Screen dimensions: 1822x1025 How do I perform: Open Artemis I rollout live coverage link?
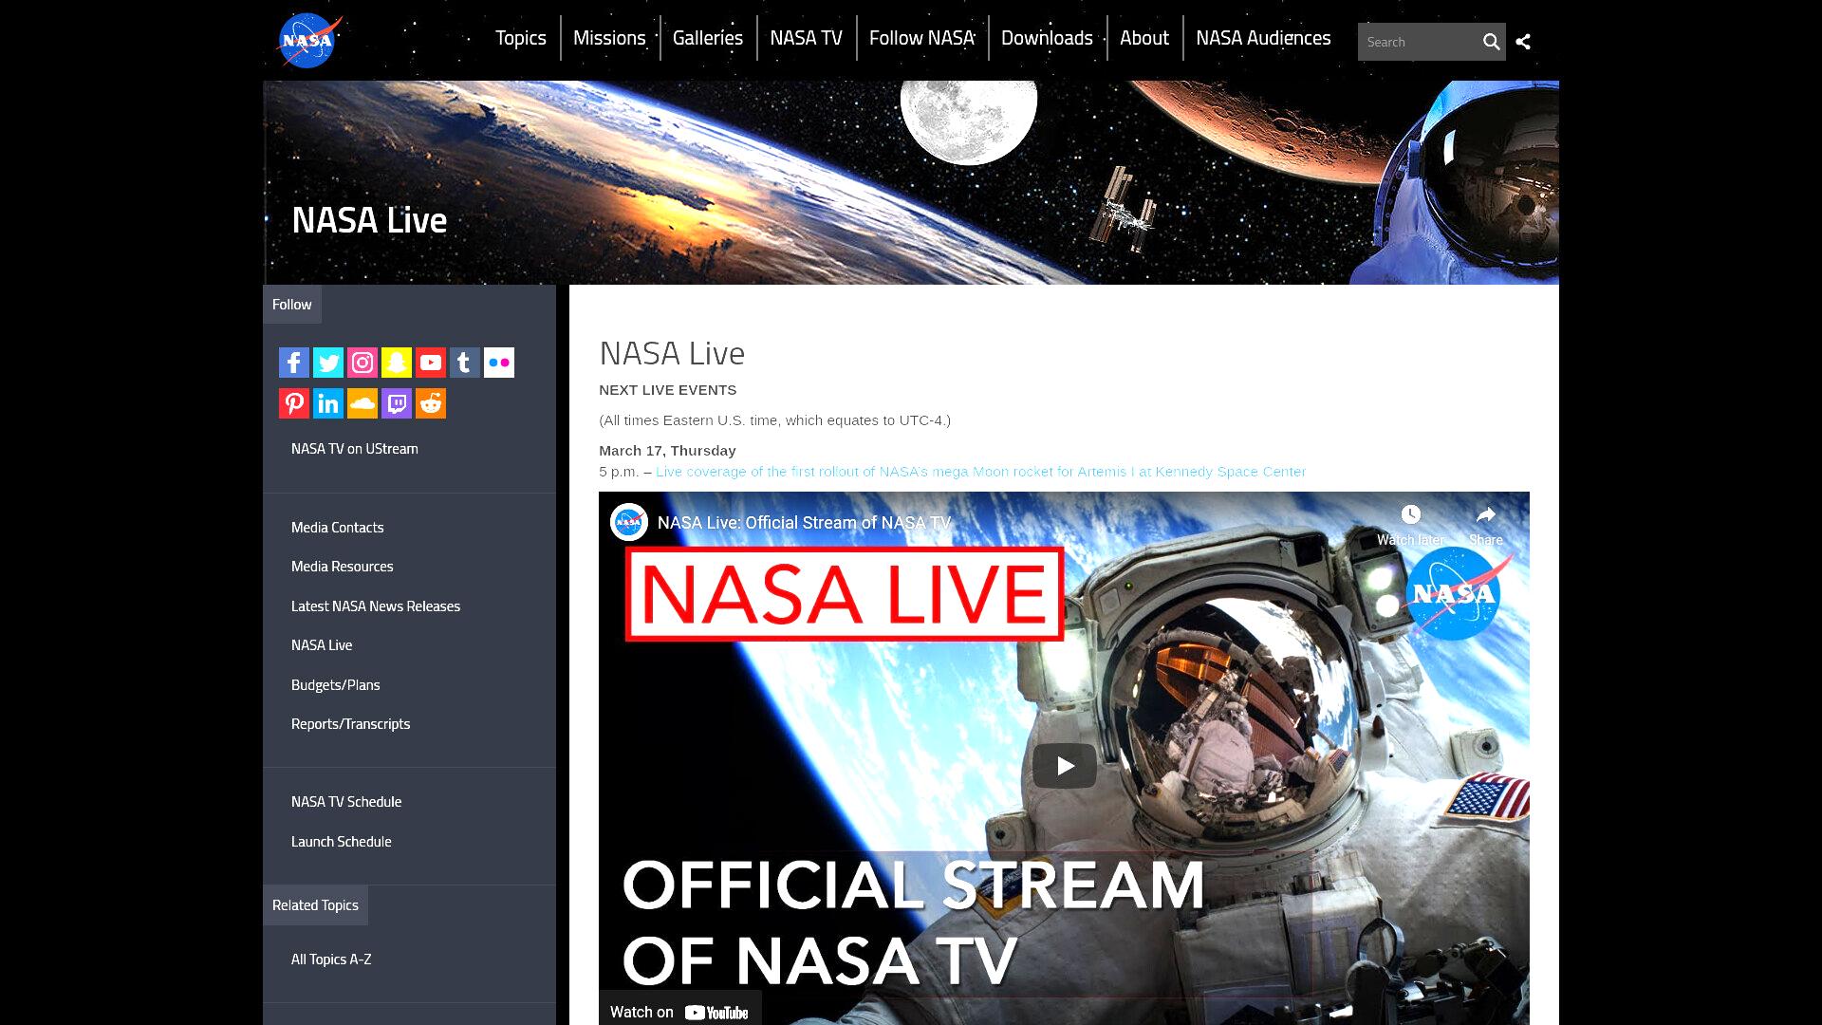[980, 472]
